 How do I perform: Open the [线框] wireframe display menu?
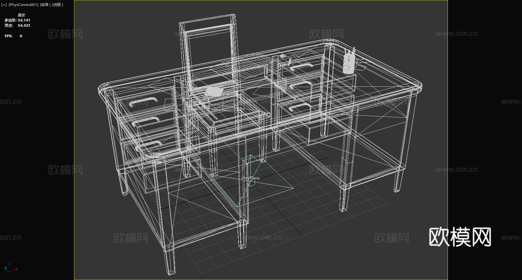point(57,5)
